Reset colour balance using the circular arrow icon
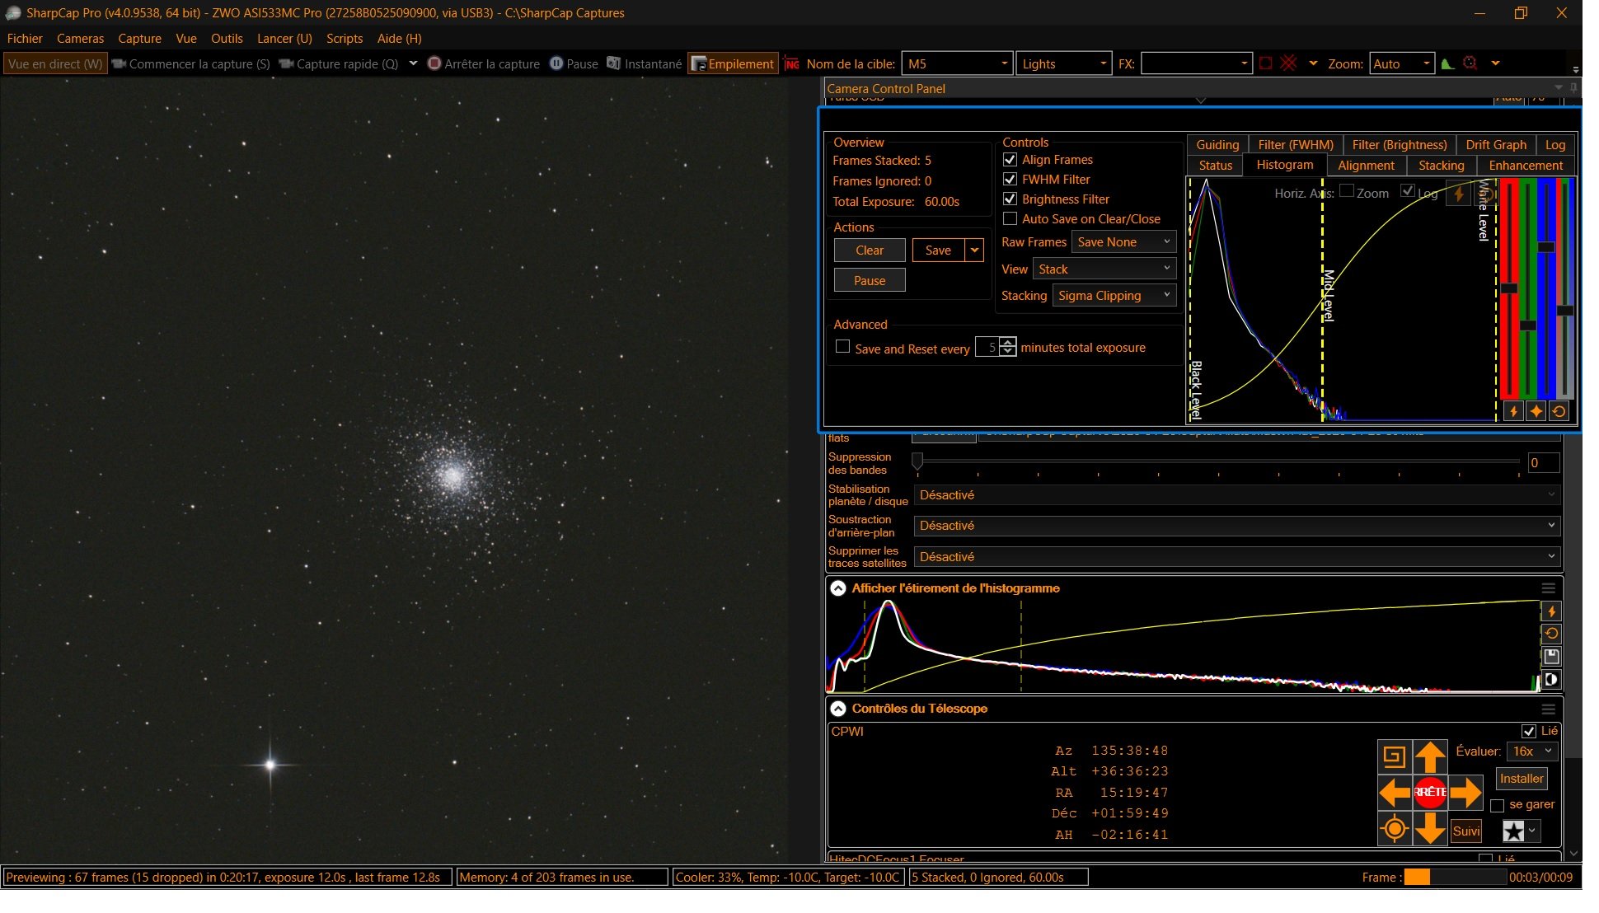Viewport: 1599px width, 913px height. coord(1559,411)
